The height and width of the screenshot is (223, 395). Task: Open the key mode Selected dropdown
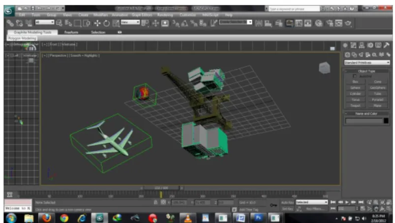pyautogui.click(x=311, y=202)
